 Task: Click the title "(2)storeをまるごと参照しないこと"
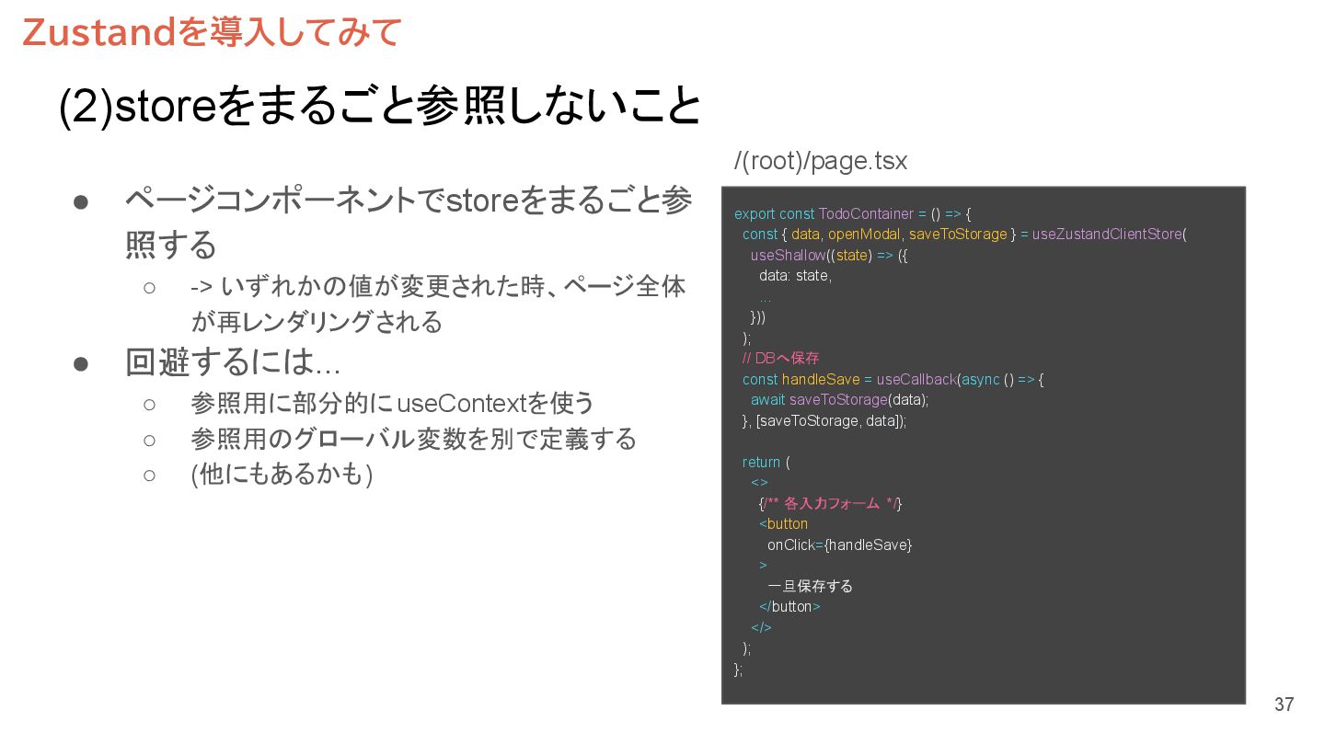click(381, 107)
